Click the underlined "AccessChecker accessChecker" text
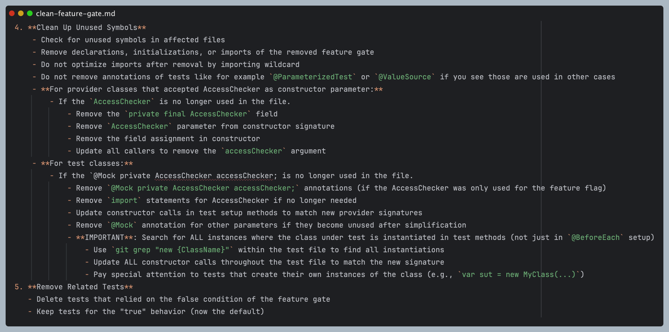The image size is (669, 332). click(214, 176)
